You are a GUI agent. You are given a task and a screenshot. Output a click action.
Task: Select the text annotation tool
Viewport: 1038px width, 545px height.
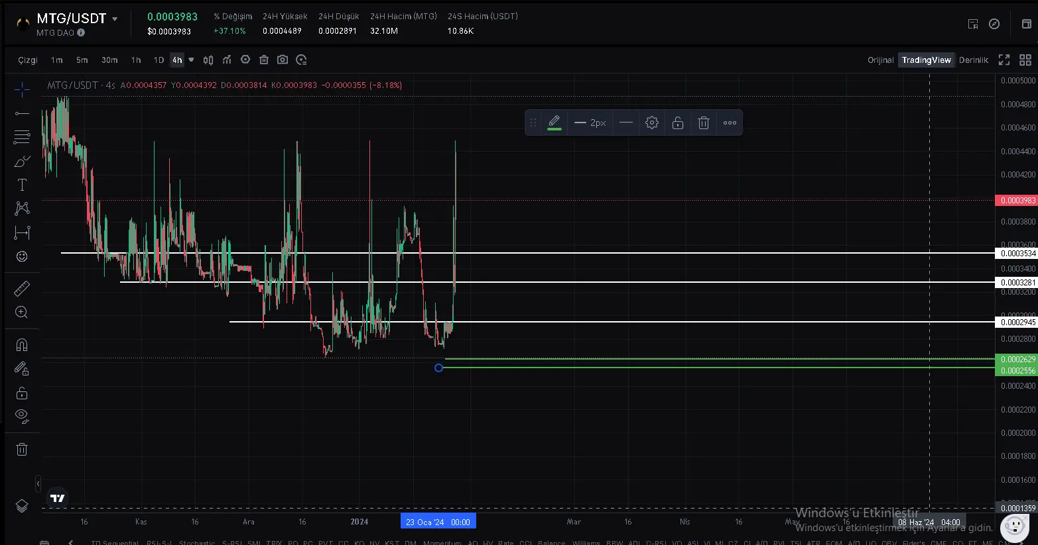[22, 185]
